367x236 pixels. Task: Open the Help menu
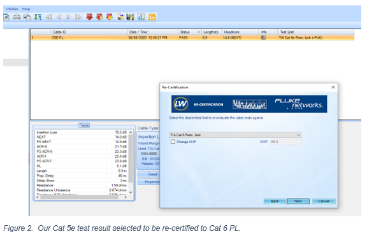coord(26,9)
